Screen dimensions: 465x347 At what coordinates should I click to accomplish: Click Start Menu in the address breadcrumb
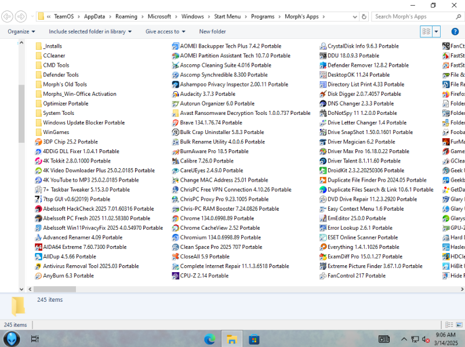coord(227,17)
